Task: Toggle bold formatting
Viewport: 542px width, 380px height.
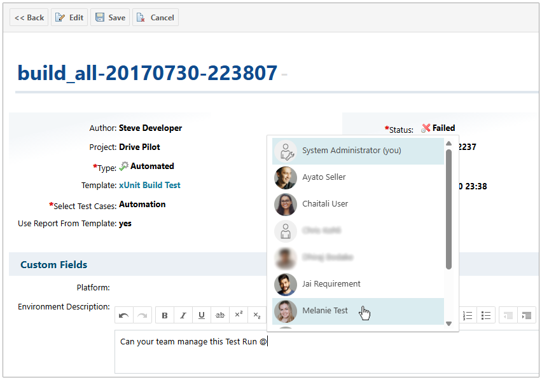Action: [x=165, y=315]
